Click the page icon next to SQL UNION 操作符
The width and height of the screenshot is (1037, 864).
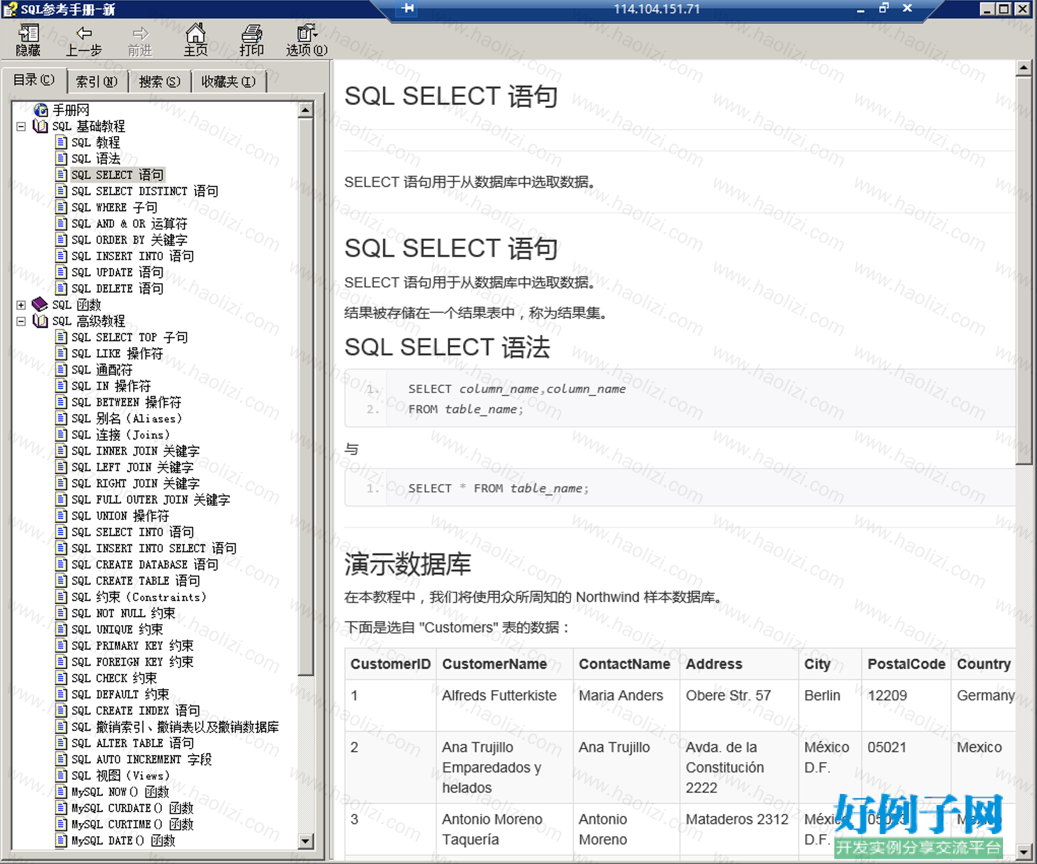coord(61,516)
